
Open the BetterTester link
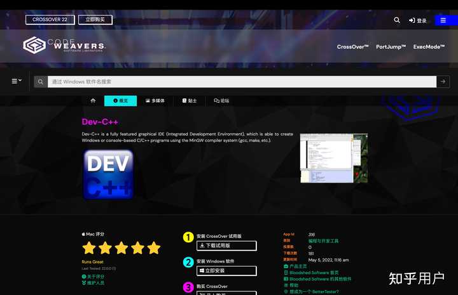pos(311,291)
